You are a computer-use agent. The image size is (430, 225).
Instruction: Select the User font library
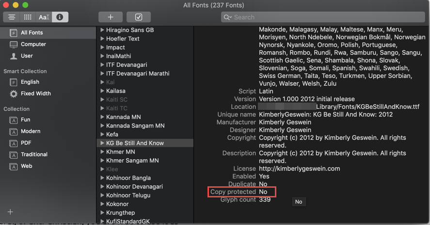coord(27,56)
